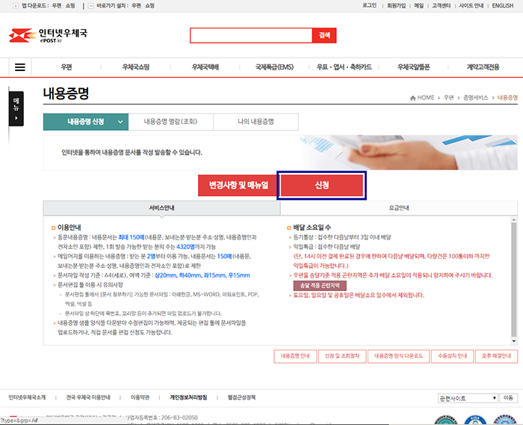
Task: Click the 내용증명 breadcrumb link
Action: pyautogui.click(x=507, y=97)
